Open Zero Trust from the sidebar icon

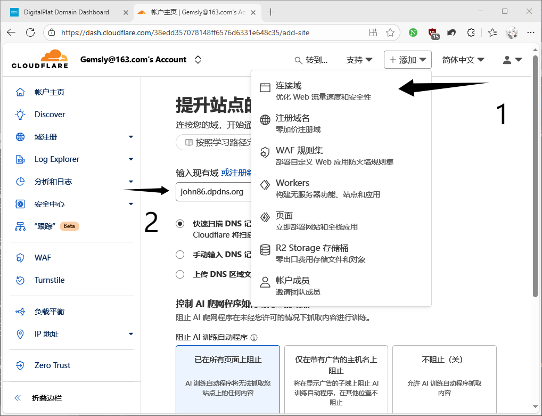tap(21, 365)
